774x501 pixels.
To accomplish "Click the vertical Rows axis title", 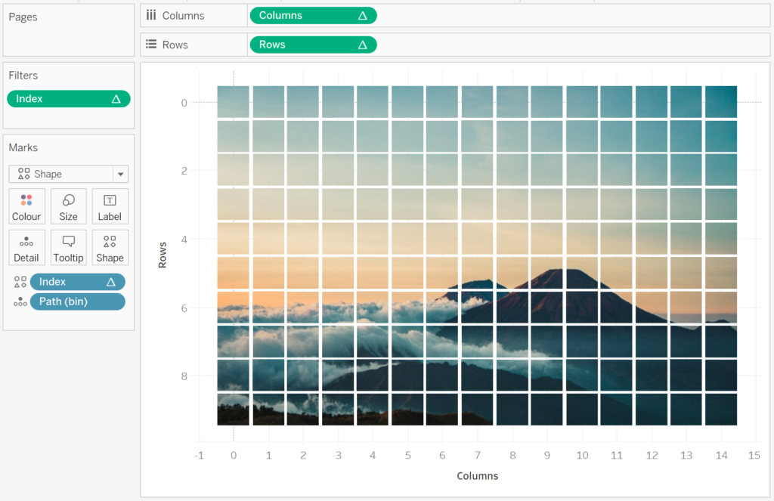I will 163,255.
